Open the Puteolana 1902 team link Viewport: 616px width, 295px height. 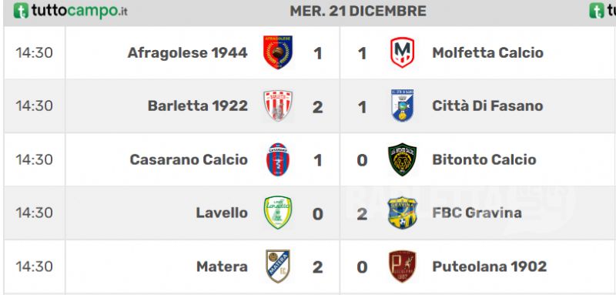click(x=490, y=267)
